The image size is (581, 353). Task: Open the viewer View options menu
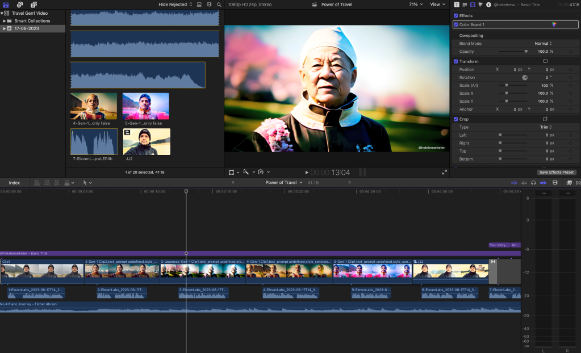pos(437,5)
